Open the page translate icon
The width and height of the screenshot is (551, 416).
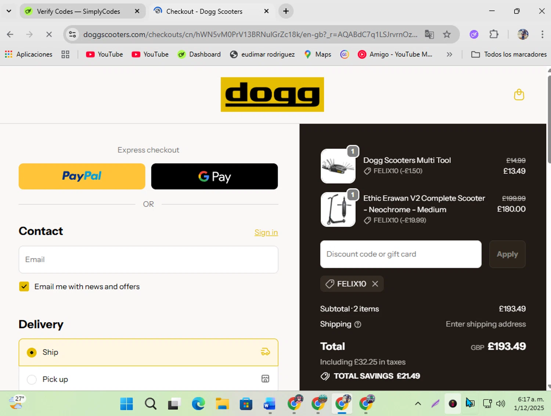tap(429, 34)
